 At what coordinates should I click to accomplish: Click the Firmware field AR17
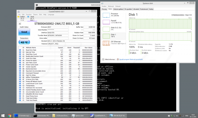[x=58, y=27]
